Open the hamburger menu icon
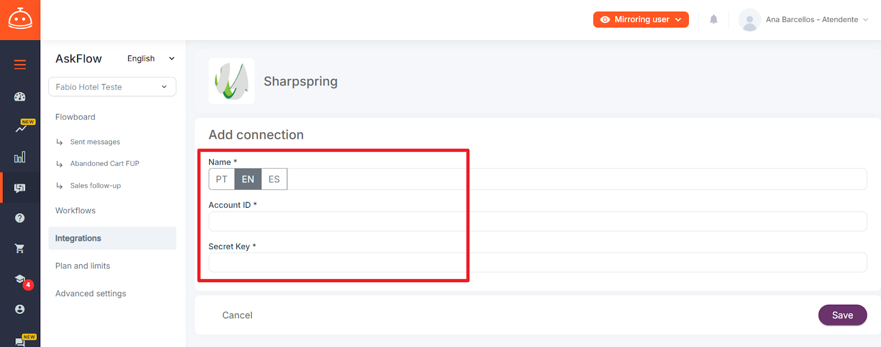This screenshot has height=347, width=881. (x=20, y=65)
